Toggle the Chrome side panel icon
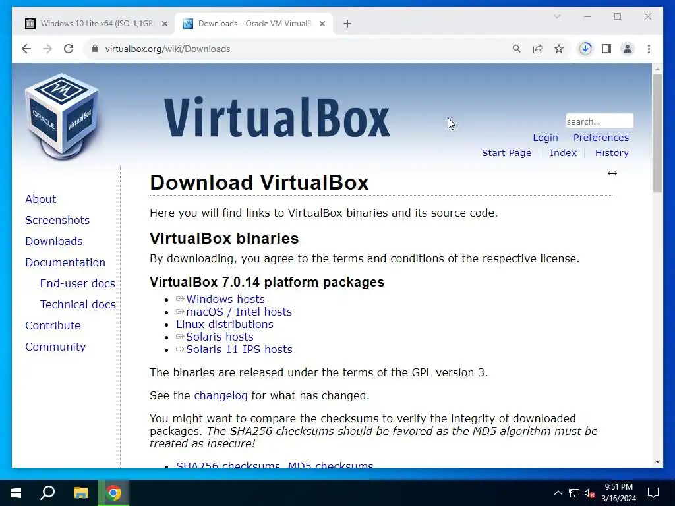This screenshot has height=506, width=675. tap(606, 49)
